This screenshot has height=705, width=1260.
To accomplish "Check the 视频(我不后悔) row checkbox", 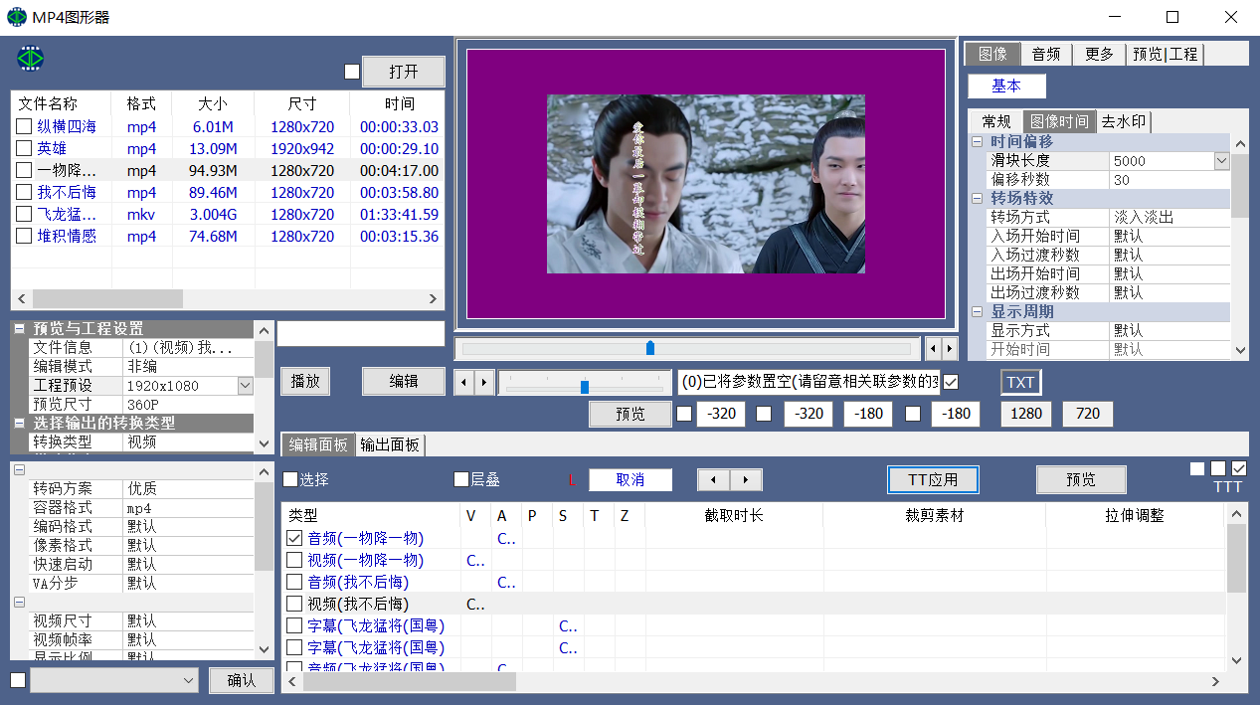I will [x=294, y=604].
